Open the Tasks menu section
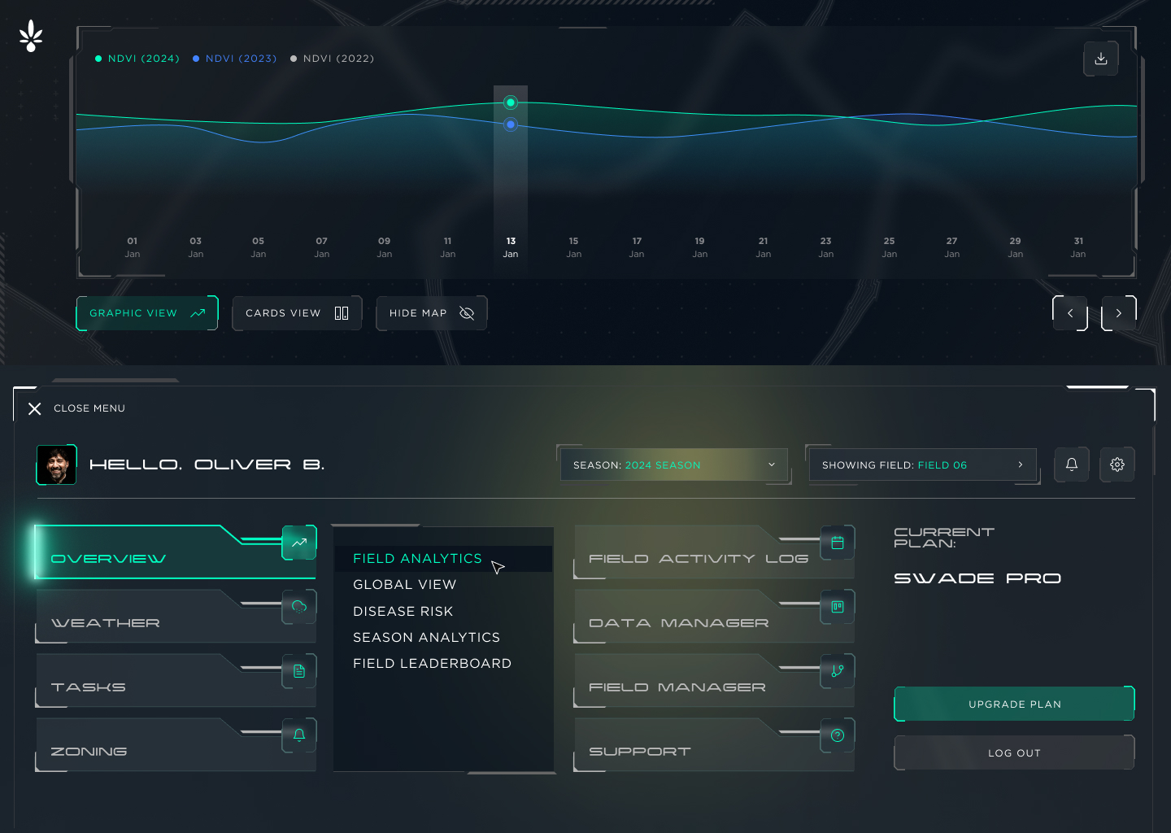The width and height of the screenshot is (1171, 833). [175, 680]
